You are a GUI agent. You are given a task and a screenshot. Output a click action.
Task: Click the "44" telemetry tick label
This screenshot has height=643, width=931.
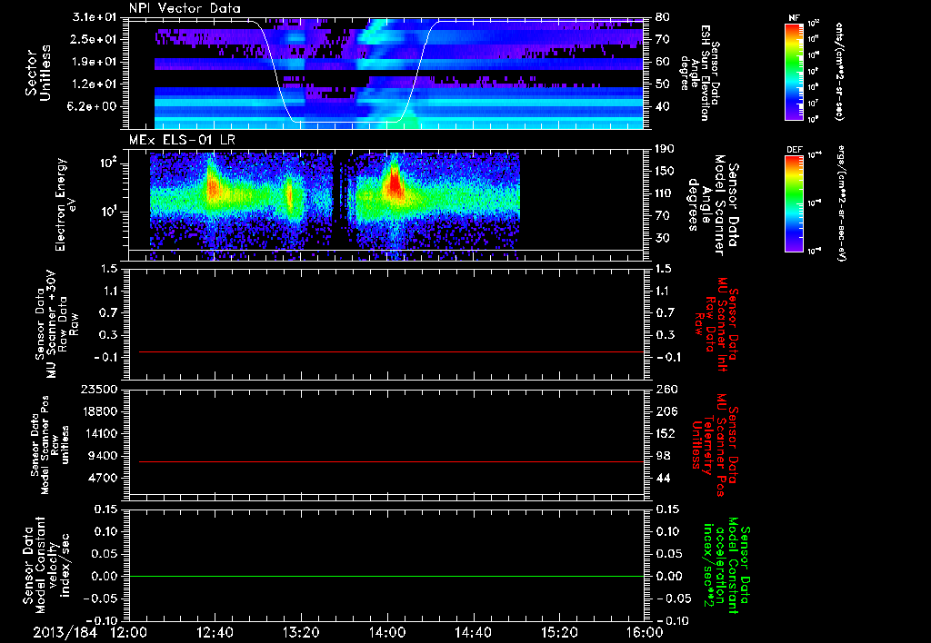pyautogui.click(x=662, y=478)
